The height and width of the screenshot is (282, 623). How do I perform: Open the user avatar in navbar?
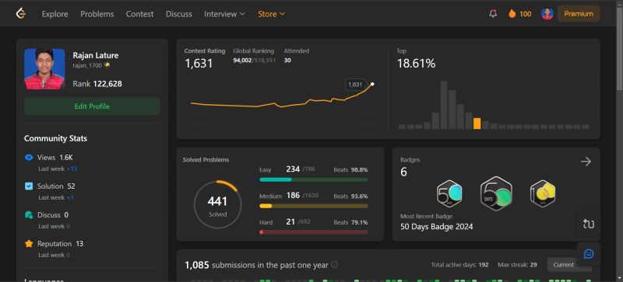pos(547,14)
